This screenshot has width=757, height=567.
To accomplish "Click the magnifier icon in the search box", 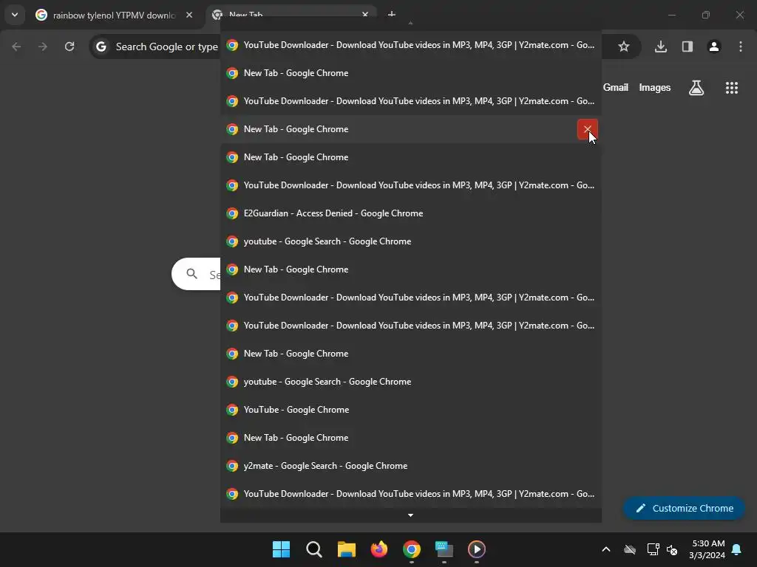I will point(192,274).
